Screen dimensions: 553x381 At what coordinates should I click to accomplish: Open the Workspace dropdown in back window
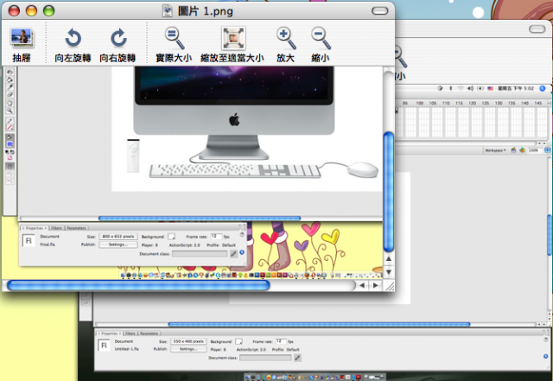point(495,150)
